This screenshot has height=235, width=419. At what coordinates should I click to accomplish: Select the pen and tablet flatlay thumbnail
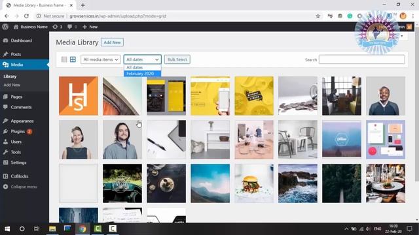point(166,140)
